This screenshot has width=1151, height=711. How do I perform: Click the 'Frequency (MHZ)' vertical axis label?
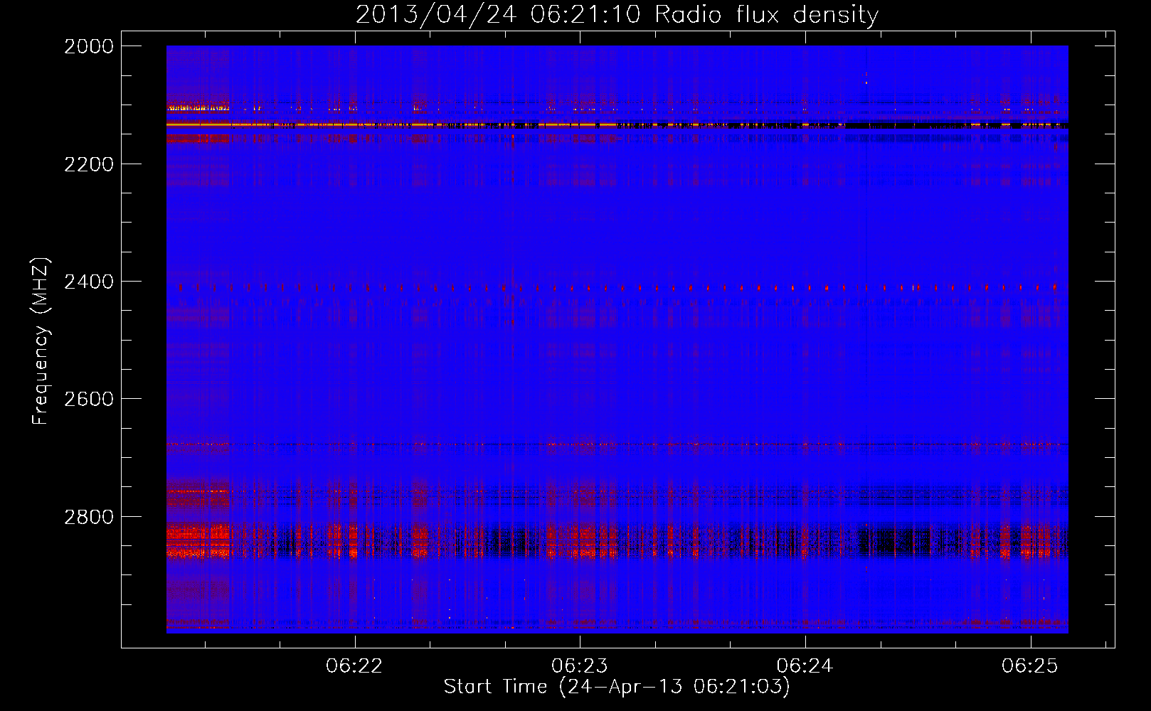coord(41,341)
